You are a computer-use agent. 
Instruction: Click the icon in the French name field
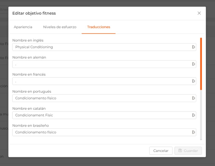pyautogui.click(x=193, y=81)
